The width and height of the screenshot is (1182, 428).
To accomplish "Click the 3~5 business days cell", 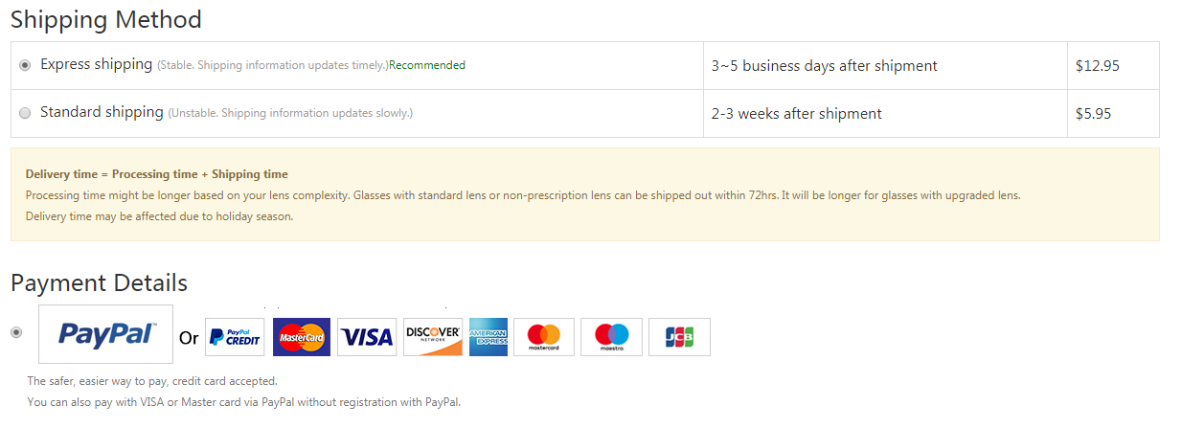I will pyautogui.click(x=885, y=66).
